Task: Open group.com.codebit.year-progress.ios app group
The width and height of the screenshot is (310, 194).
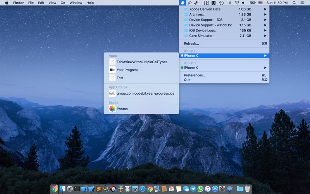Action: click(x=141, y=94)
